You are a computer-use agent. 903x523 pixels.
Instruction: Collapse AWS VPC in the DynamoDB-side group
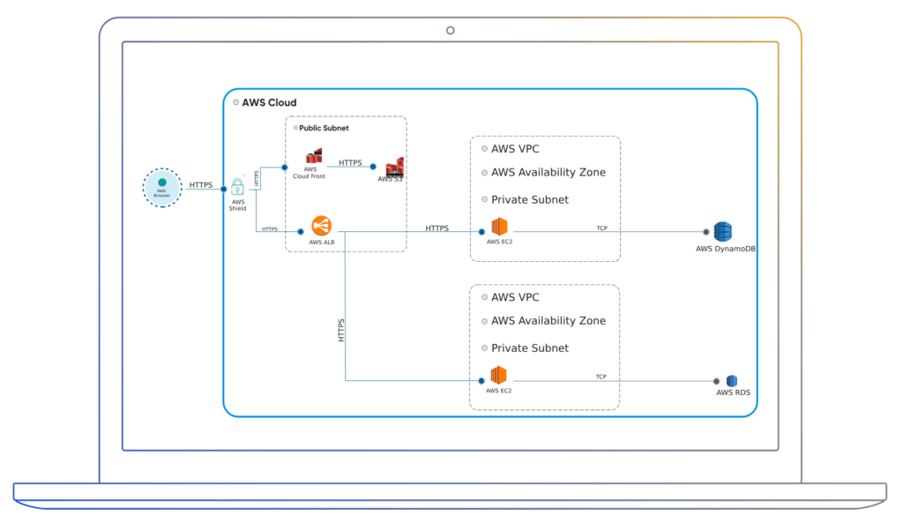484,148
